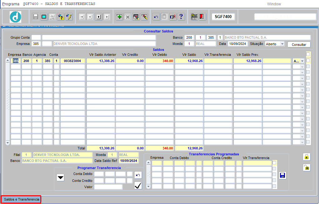
Task: Open the Programa menu
Action: [x=11, y=4]
